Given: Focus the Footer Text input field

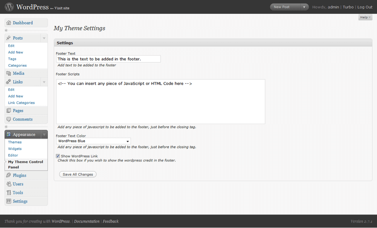Looking at the screenshot, I should pos(108,59).
